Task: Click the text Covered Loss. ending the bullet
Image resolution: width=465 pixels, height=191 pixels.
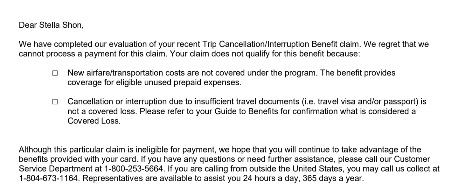Action: (94, 121)
